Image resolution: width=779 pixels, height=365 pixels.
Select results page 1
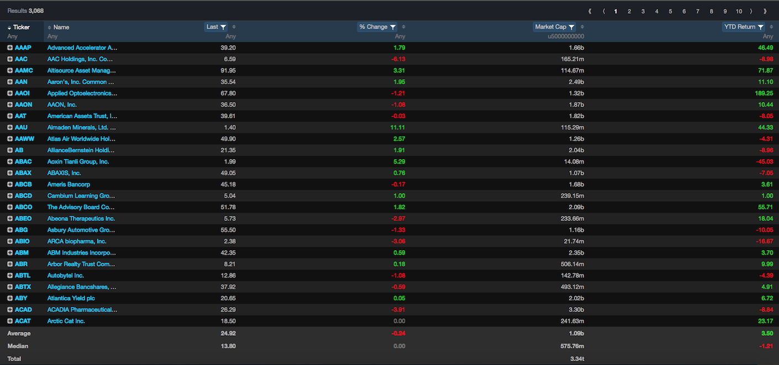click(615, 11)
